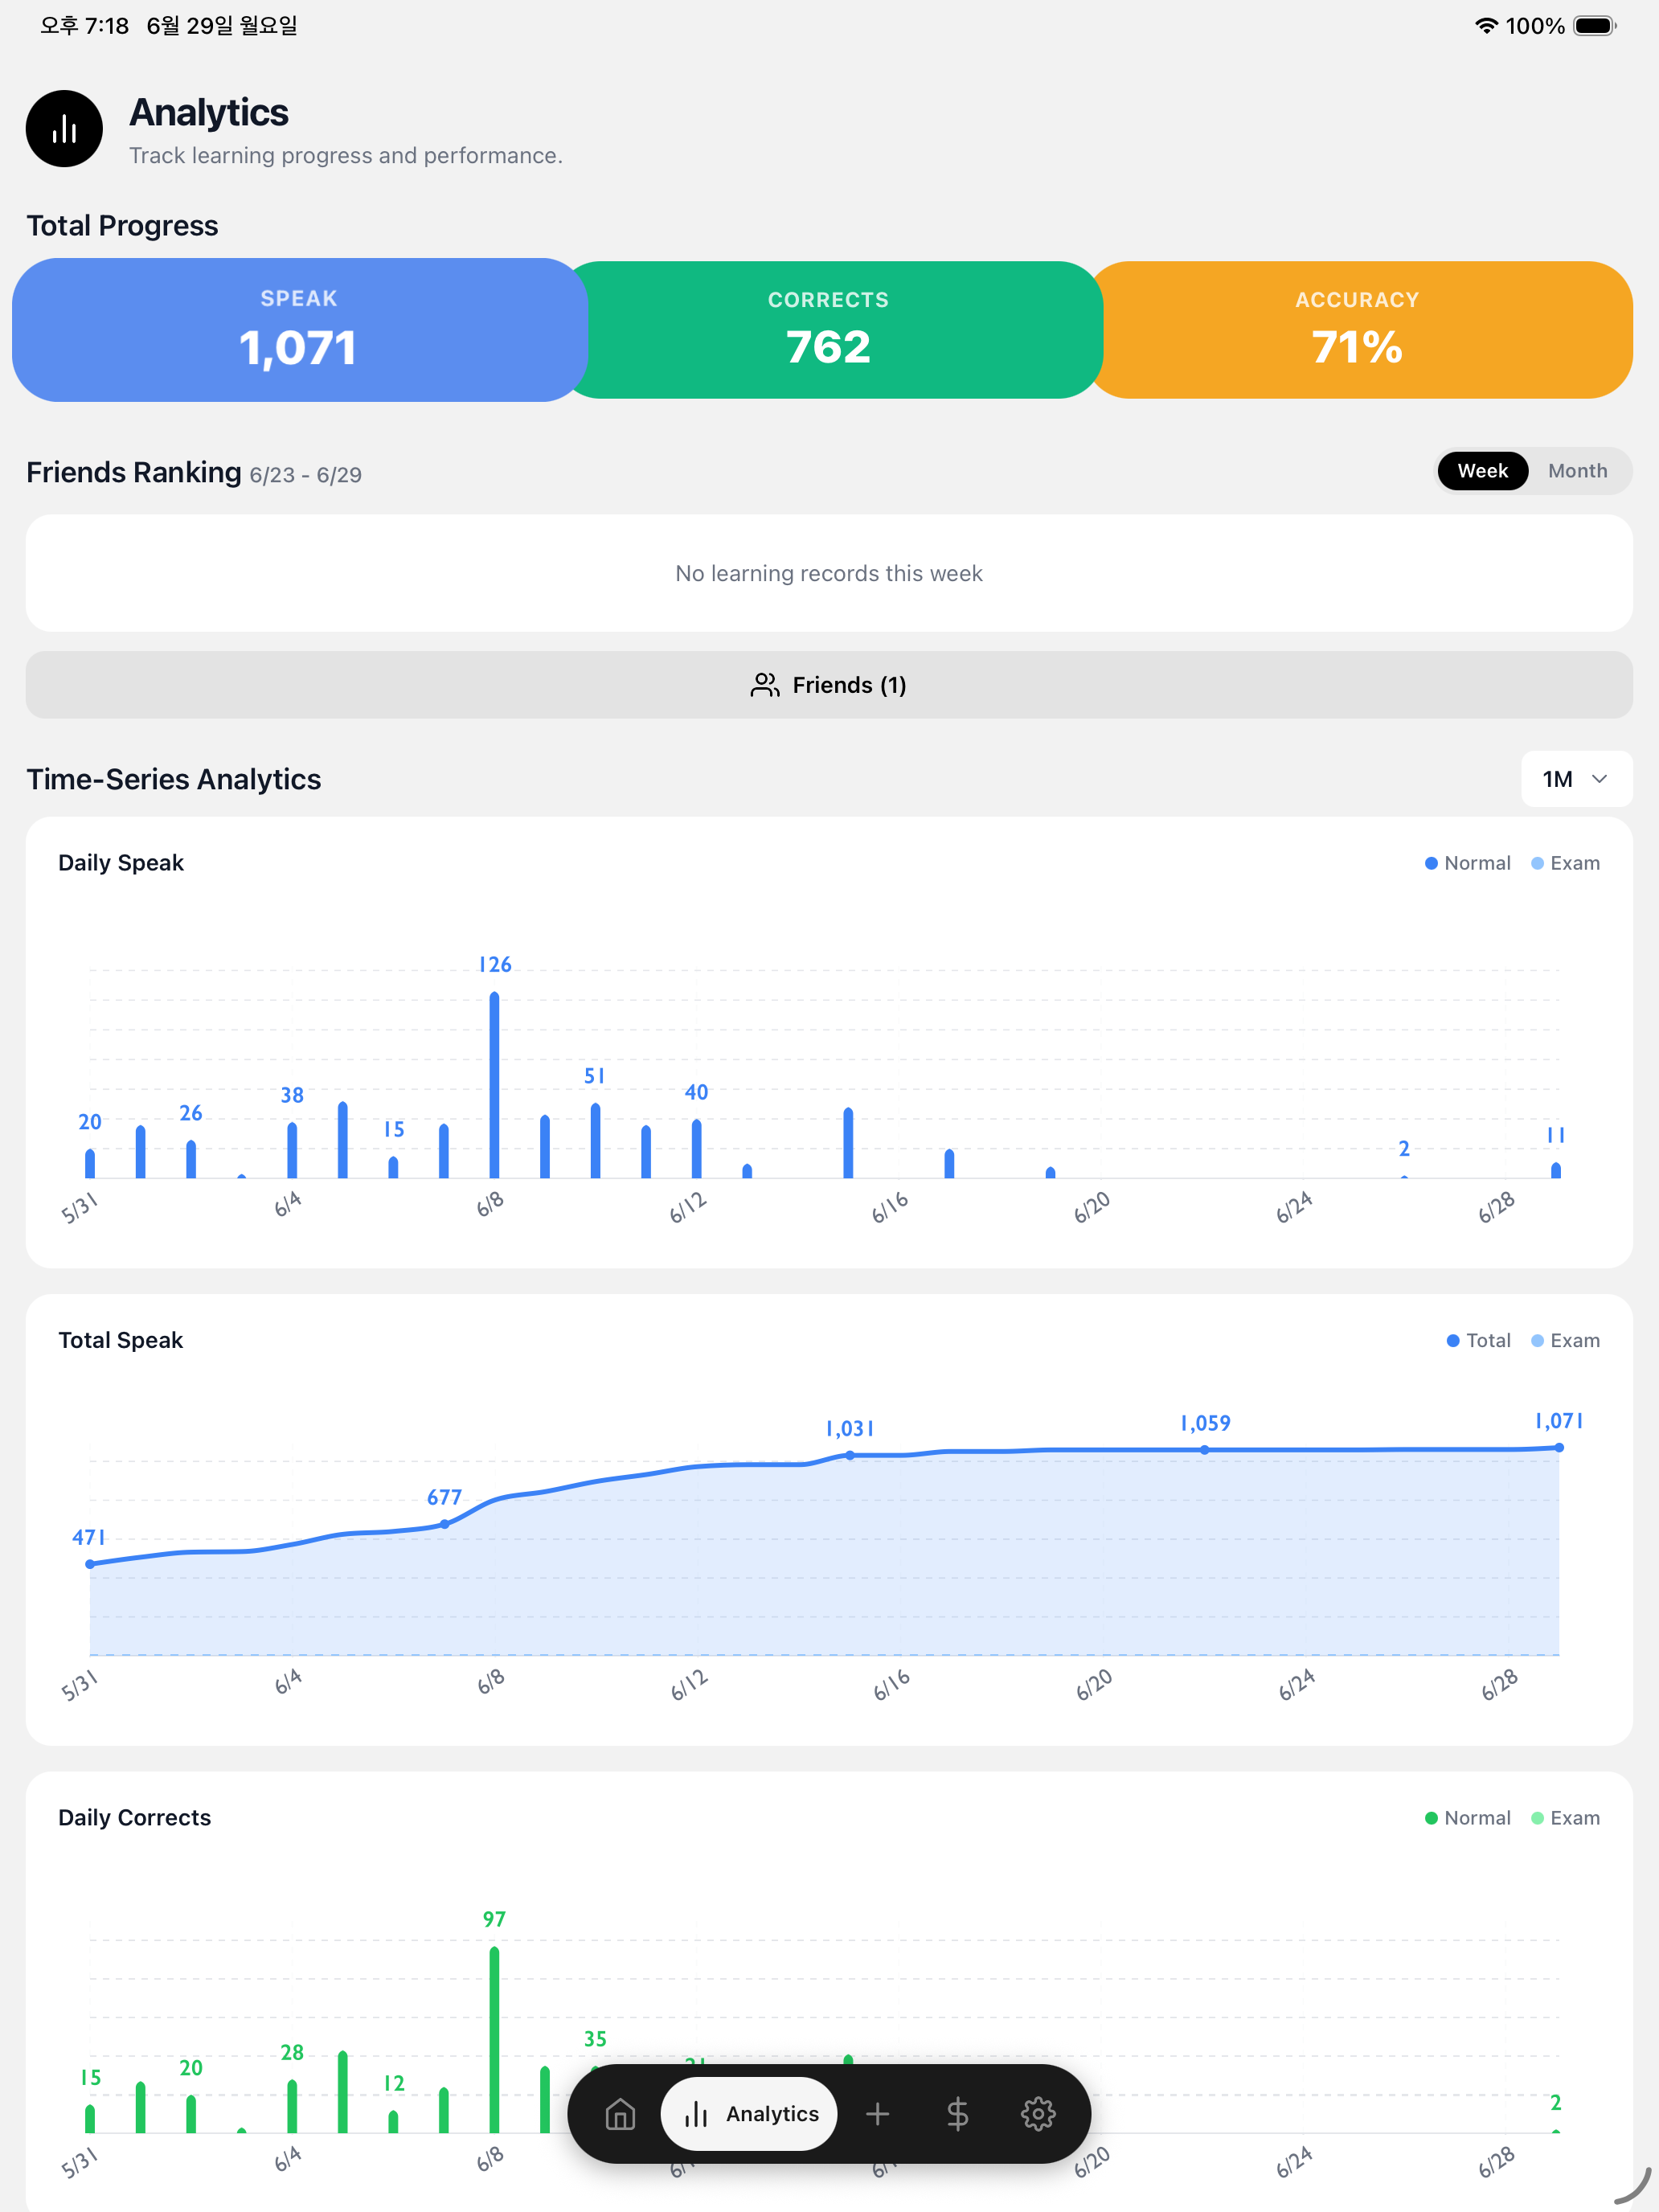Select the Analytics tab in bottom bar
The height and width of the screenshot is (2212, 1659).
pyautogui.click(x=749, y=2113)
